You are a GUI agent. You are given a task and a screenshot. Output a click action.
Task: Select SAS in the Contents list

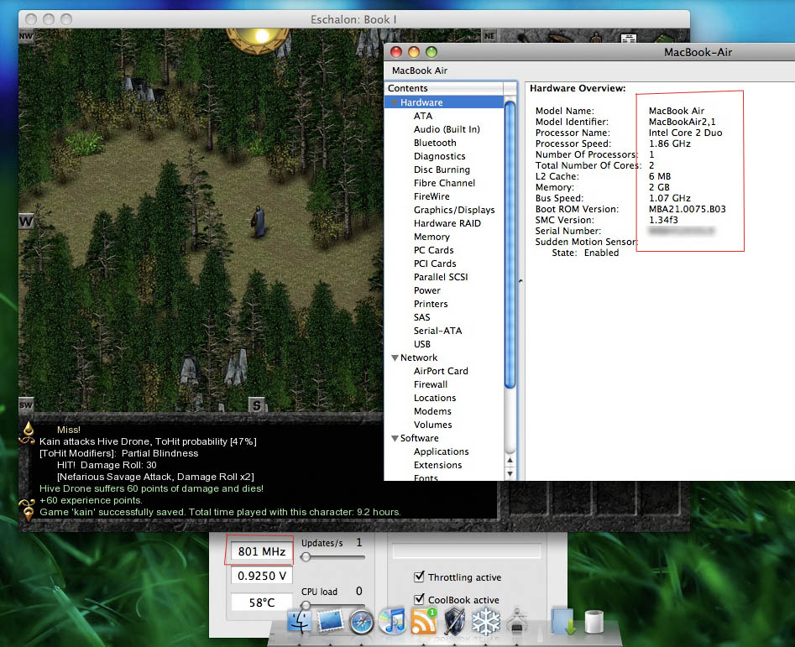pyautogui.click(x=421, y=317)
